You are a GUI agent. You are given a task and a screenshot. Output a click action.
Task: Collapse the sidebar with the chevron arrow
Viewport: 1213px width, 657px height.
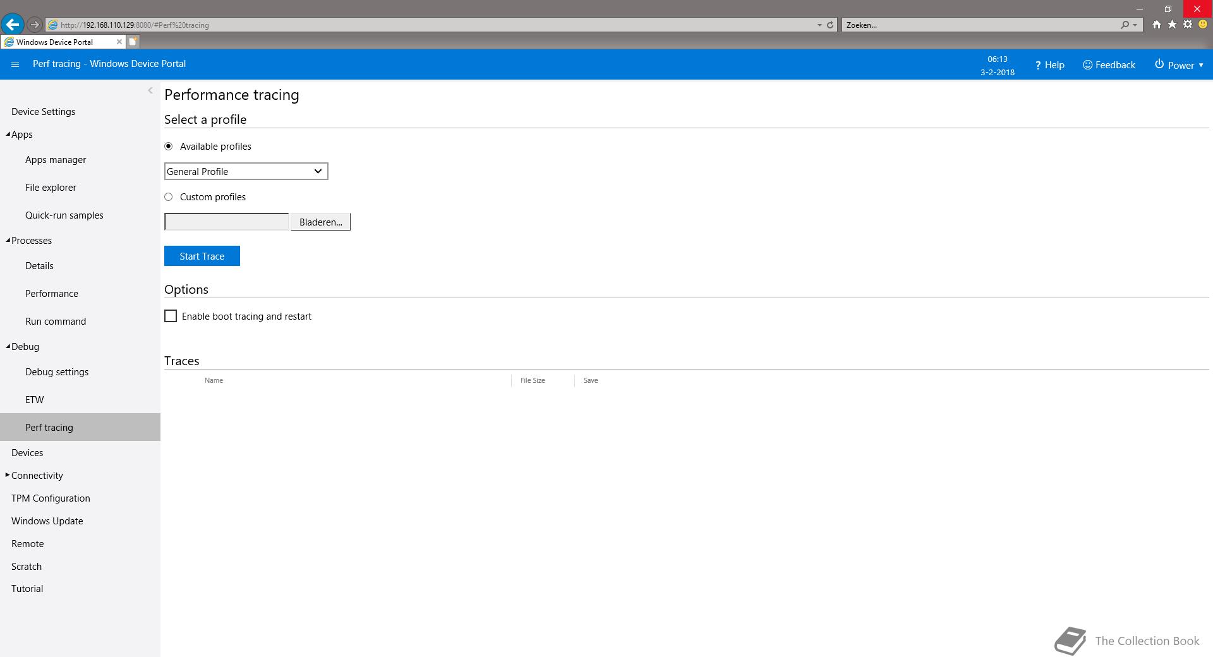[150, 90]
